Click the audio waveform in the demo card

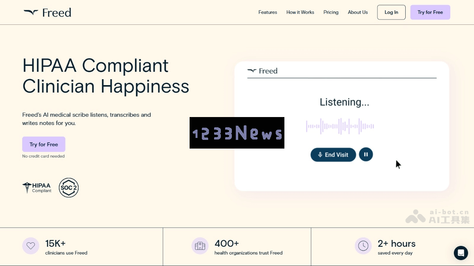tap(340, 126)
